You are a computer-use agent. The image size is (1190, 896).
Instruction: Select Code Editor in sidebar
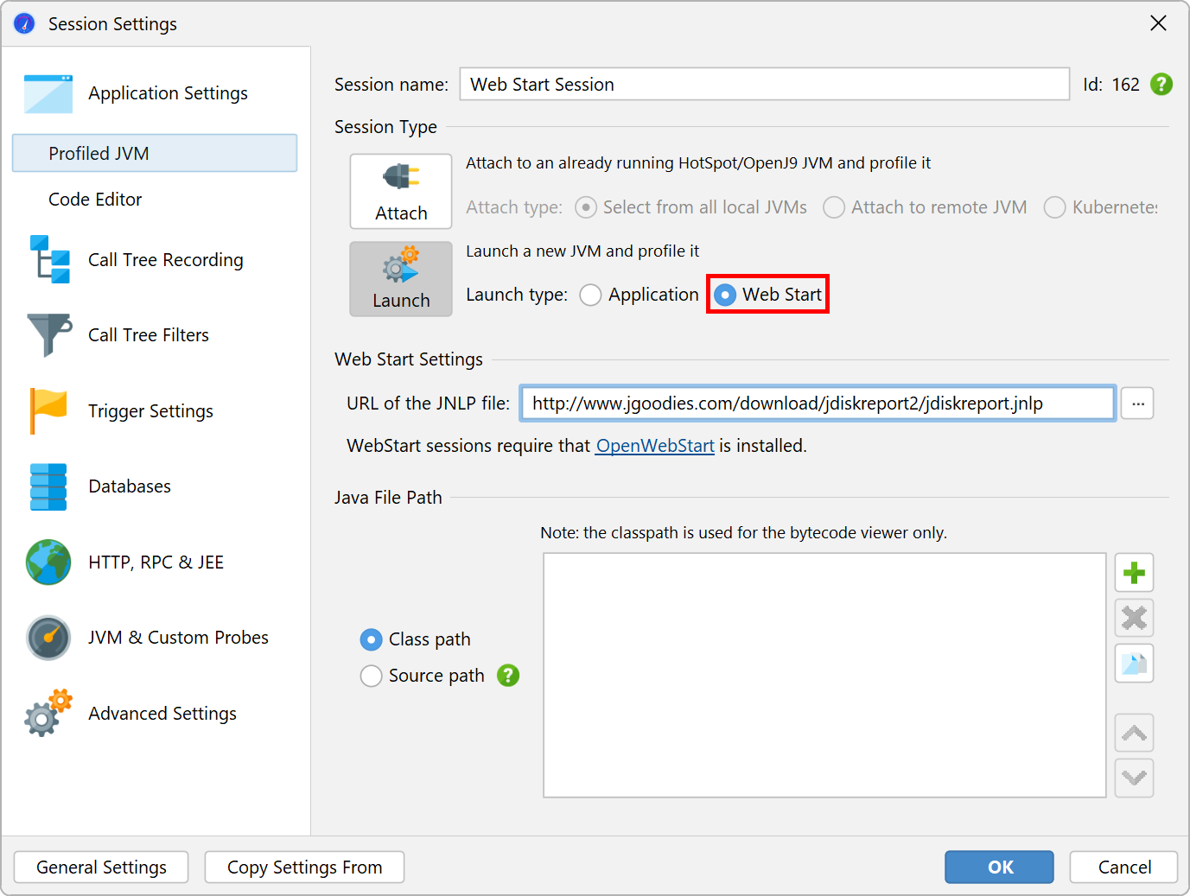point(95,200)
